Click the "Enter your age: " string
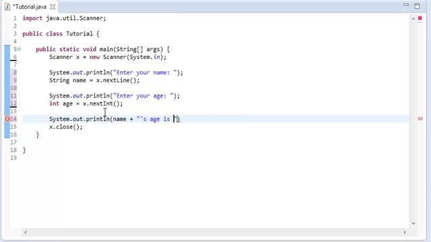The height and width of the screenshot is (242, 431). click(143, 95)
